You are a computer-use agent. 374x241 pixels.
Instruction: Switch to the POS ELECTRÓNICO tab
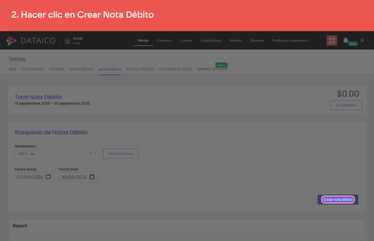pyautogui.click(x=140, y=69)
